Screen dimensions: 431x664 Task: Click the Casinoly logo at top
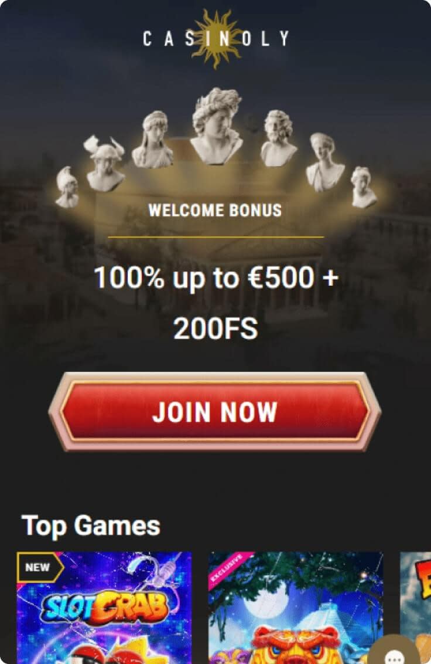216,39
